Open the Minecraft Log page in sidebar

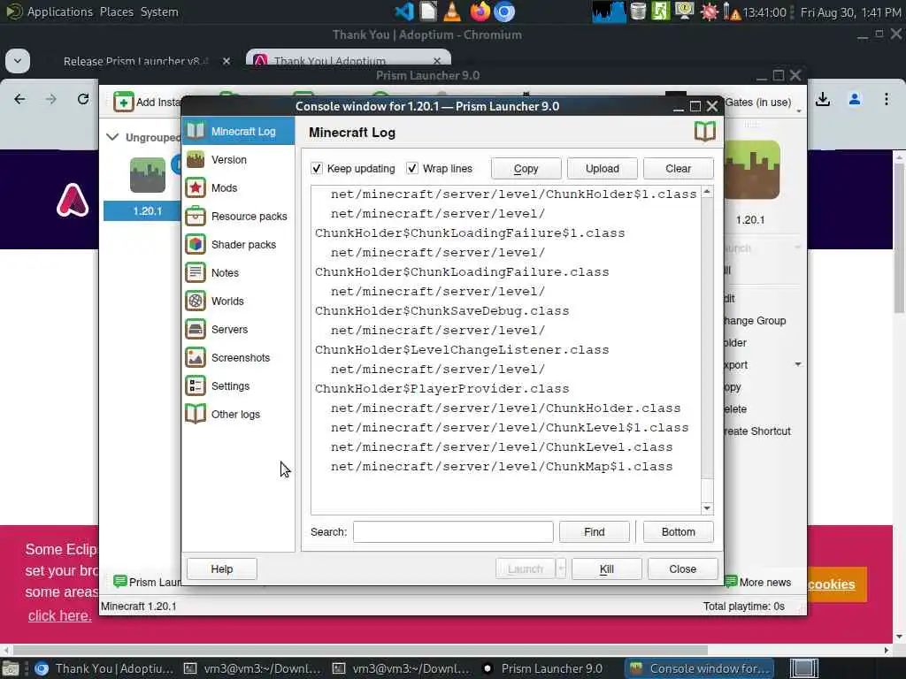click(x=238, y=131)
